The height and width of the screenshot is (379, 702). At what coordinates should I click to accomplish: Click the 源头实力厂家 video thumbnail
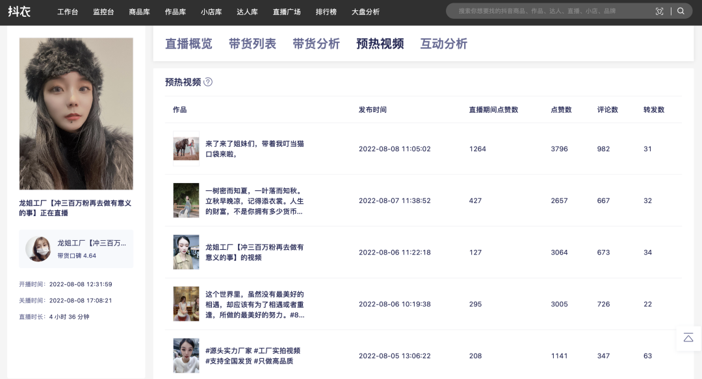(x=186, y=356)
